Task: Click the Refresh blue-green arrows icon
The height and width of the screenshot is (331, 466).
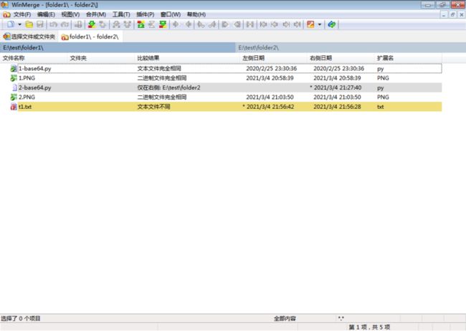Action: pos(332,24)
